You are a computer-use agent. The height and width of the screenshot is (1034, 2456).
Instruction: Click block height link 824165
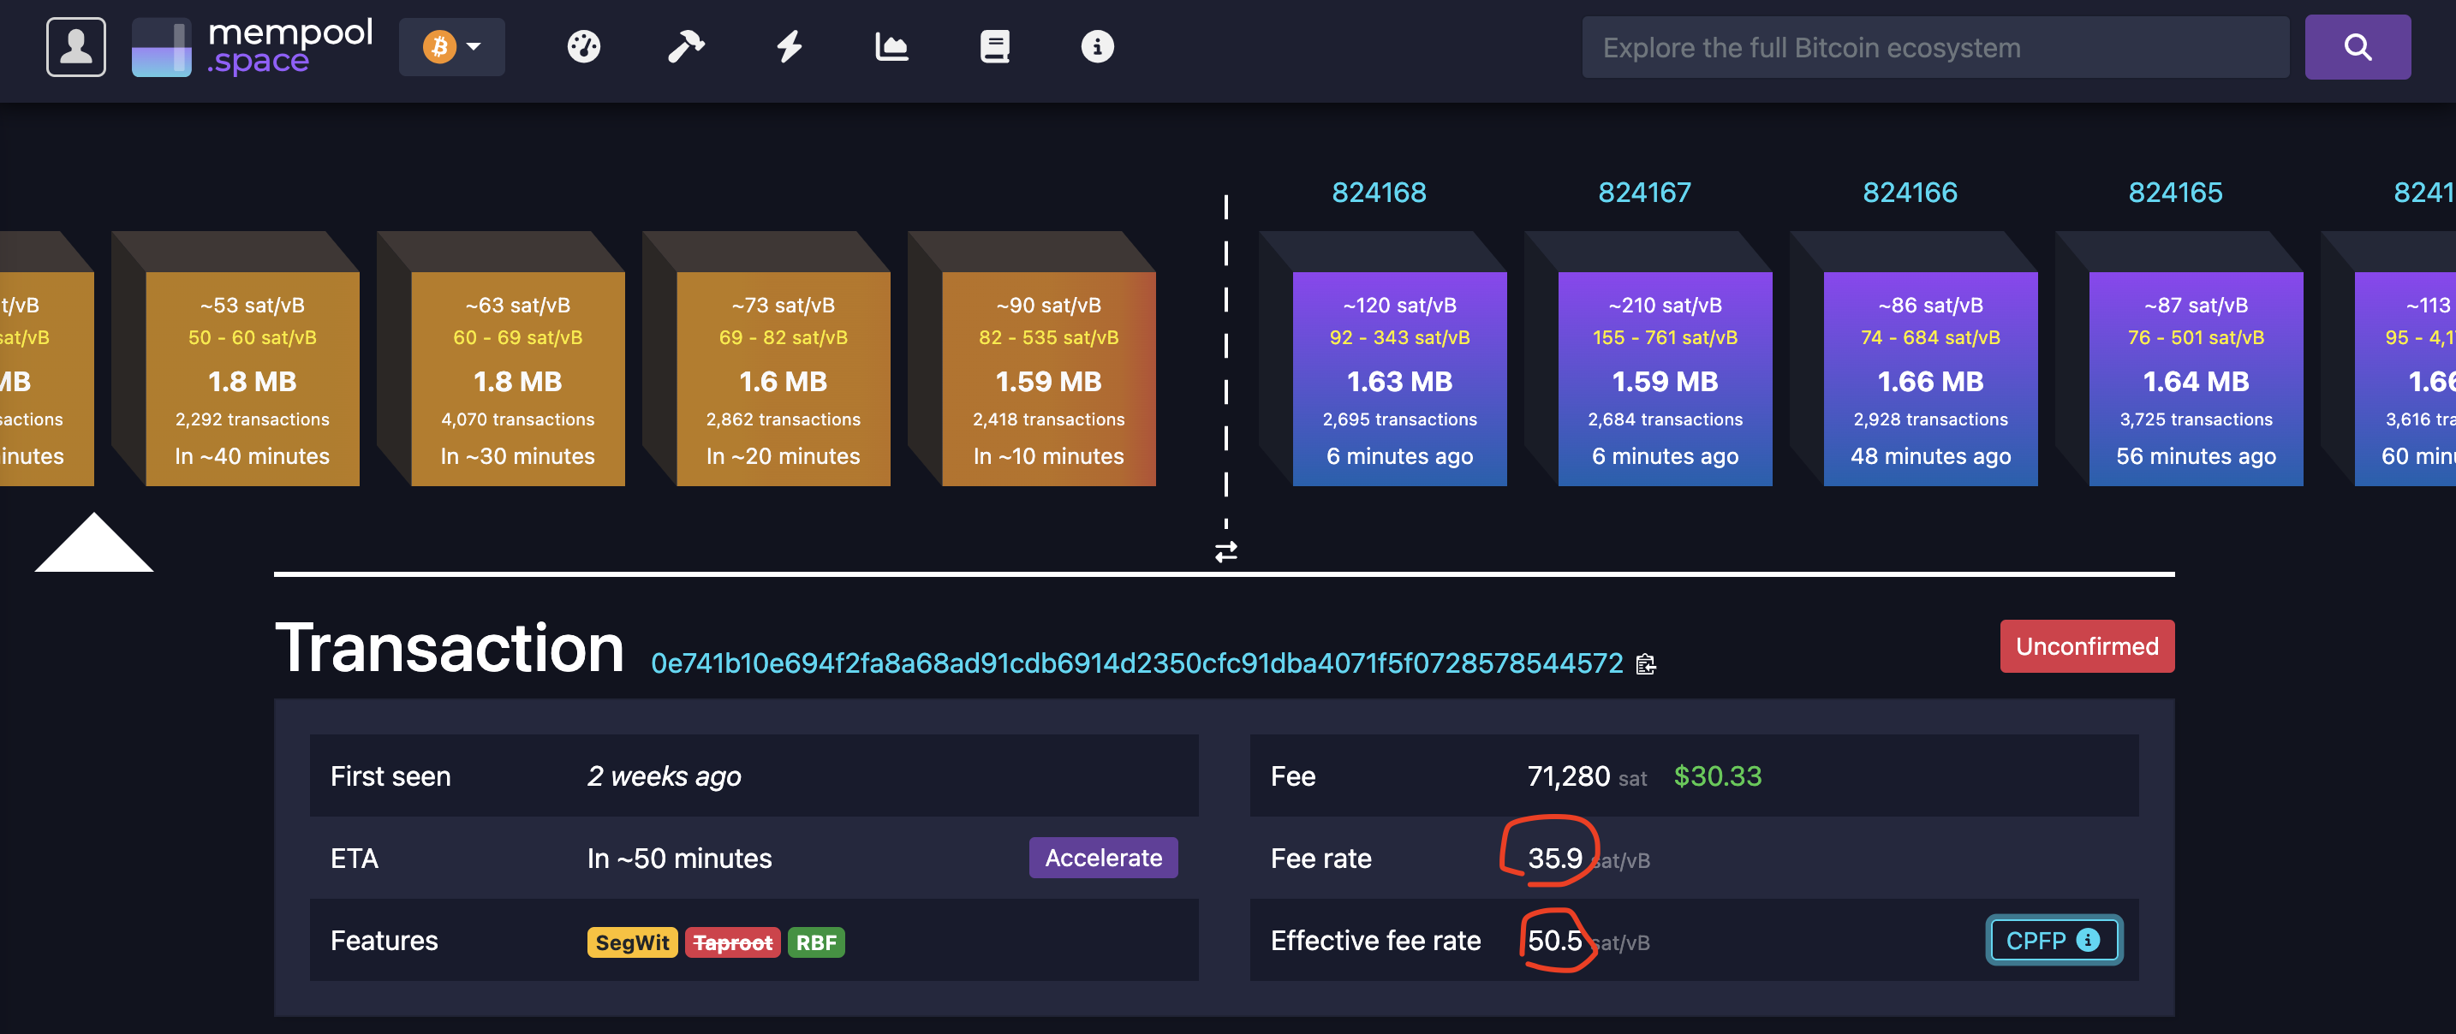[x=2176, y=193]
